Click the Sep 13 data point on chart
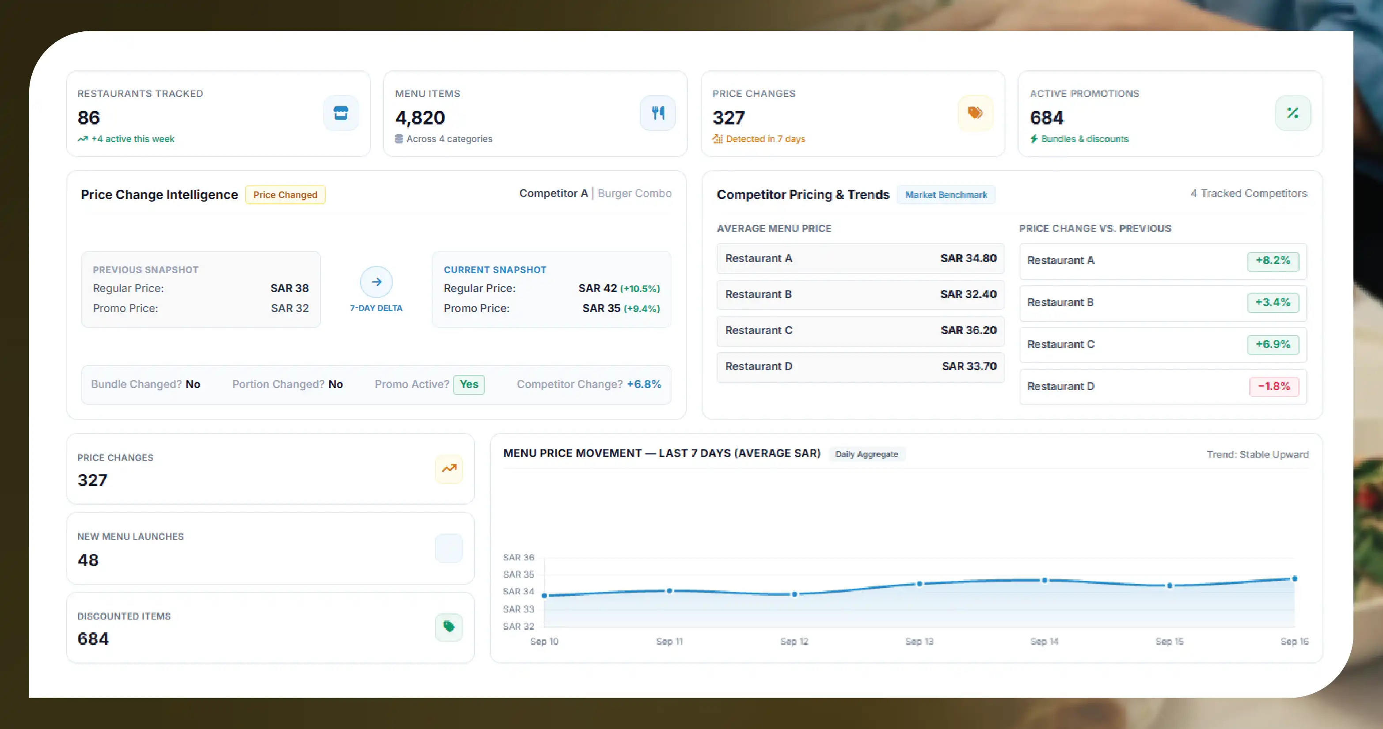Viewport: 1383px width, 729px height. click(x=920, y=584)
